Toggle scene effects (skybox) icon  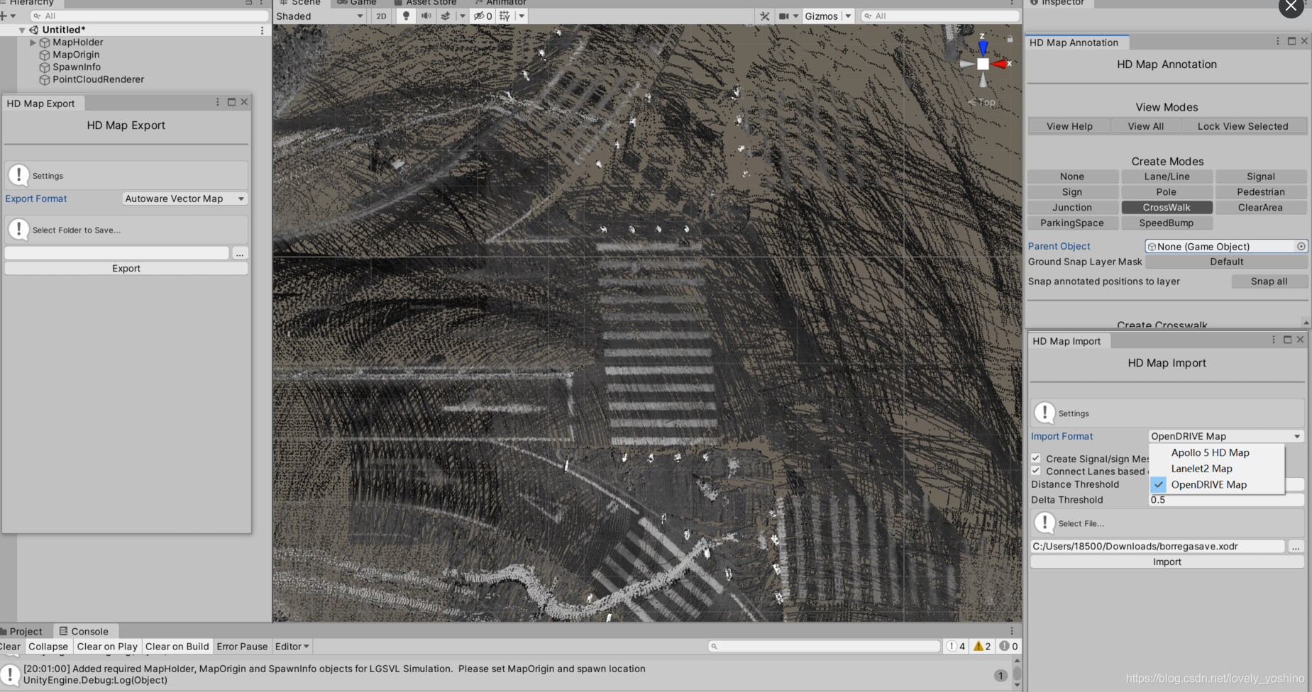coord(445,16)
